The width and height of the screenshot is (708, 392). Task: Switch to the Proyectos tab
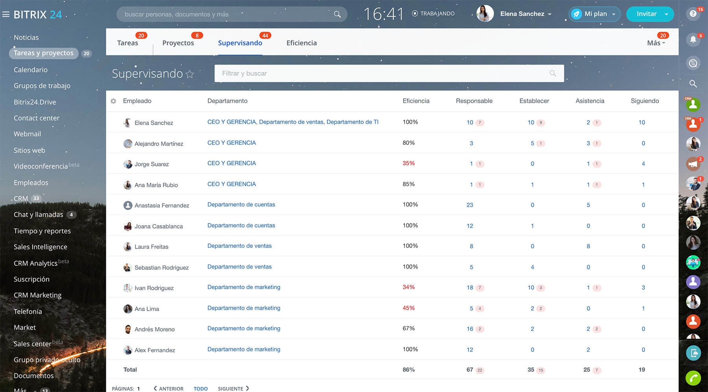point(178,43)
